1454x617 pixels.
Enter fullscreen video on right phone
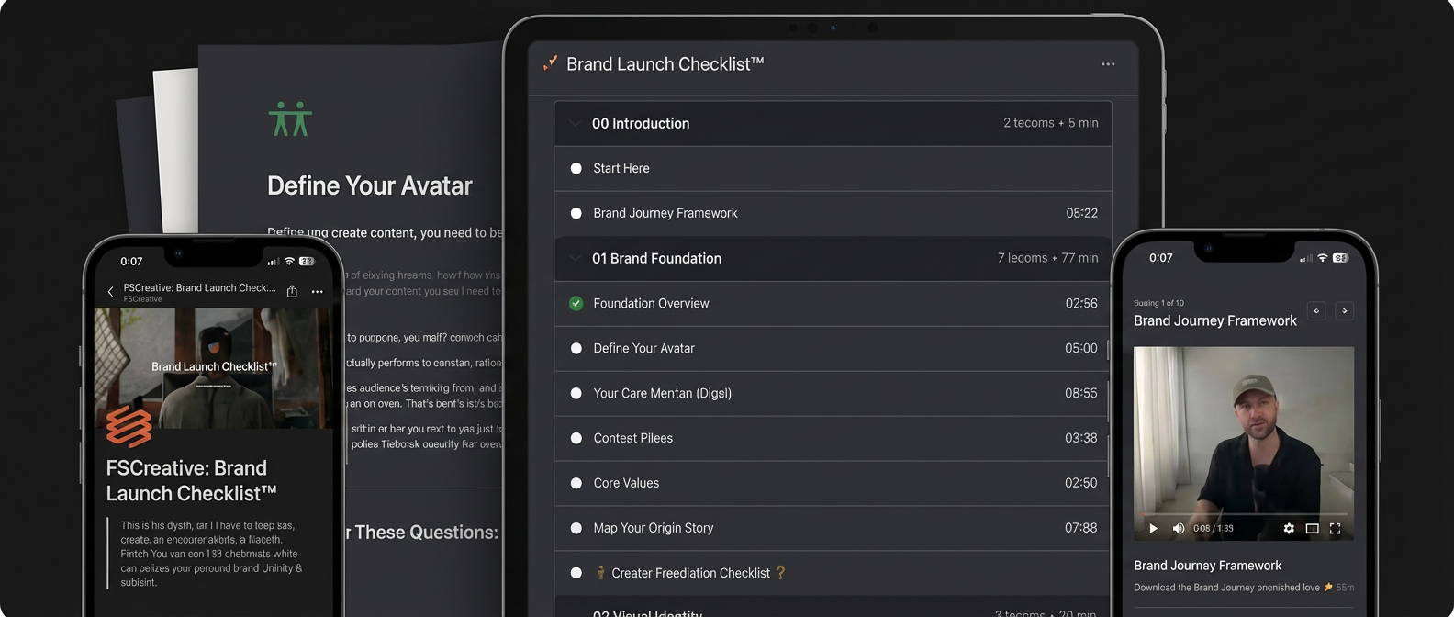coord(1336,528)
